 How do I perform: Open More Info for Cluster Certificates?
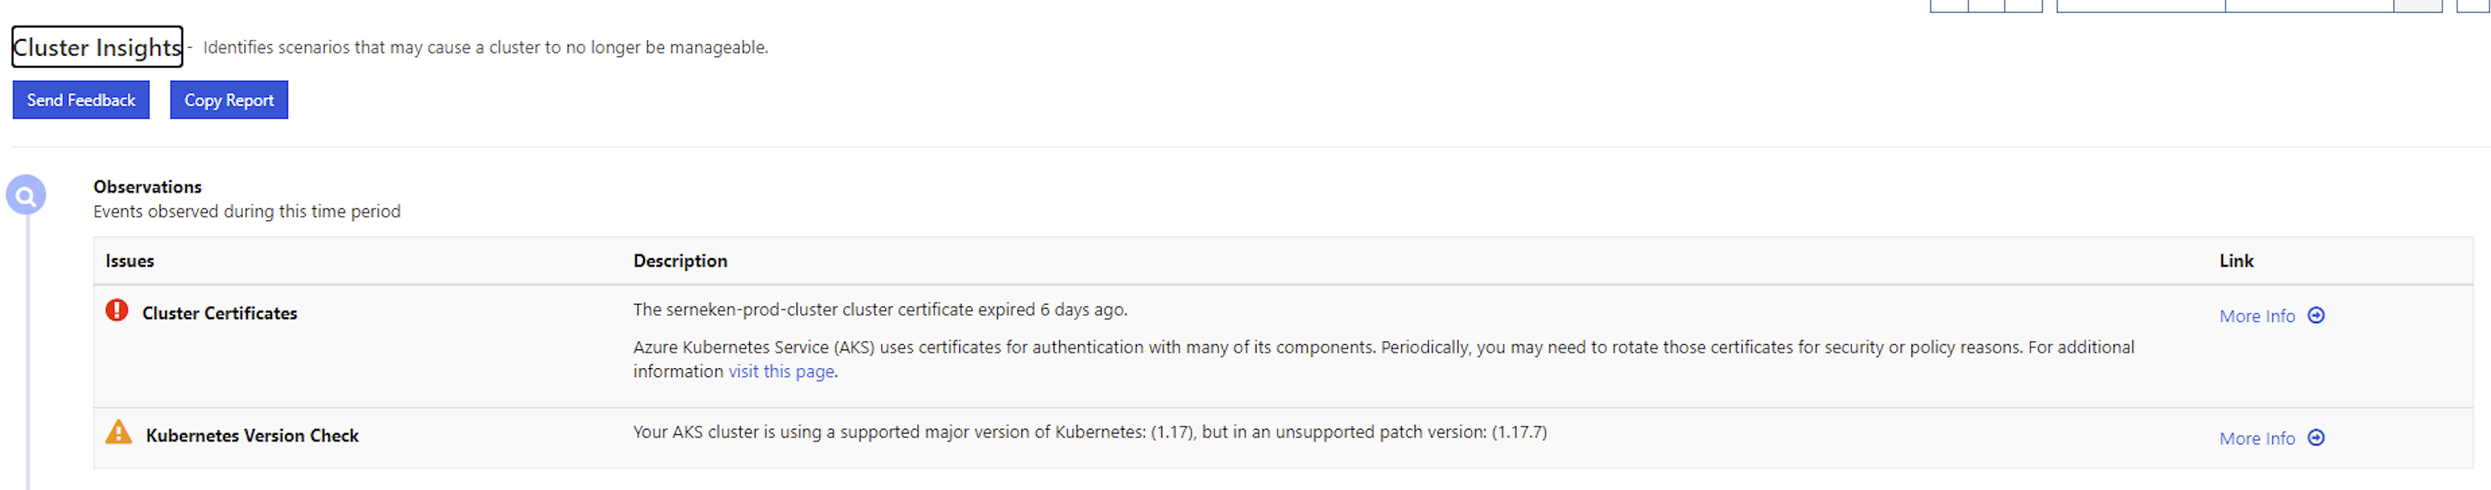(2259, 316)
